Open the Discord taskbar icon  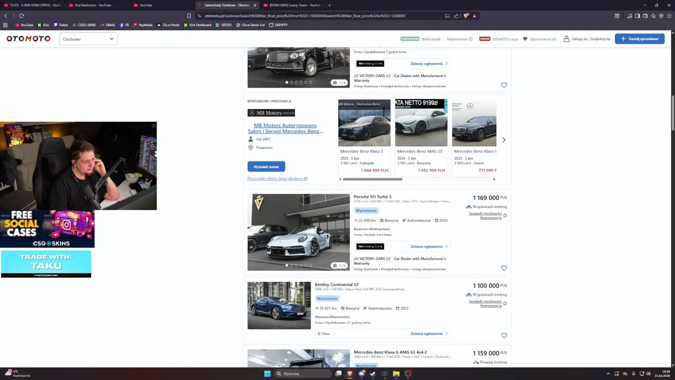click(361, 374)
